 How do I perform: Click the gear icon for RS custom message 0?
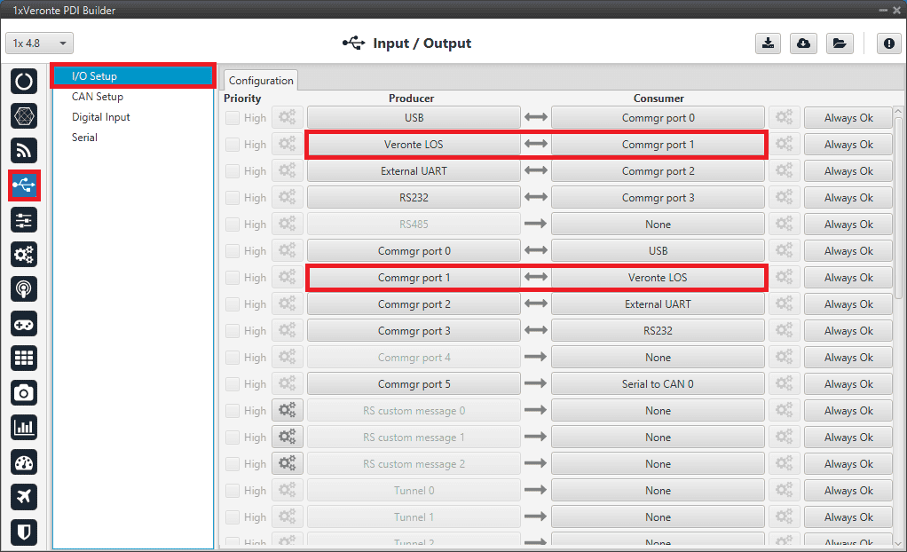tap(288, 411)
